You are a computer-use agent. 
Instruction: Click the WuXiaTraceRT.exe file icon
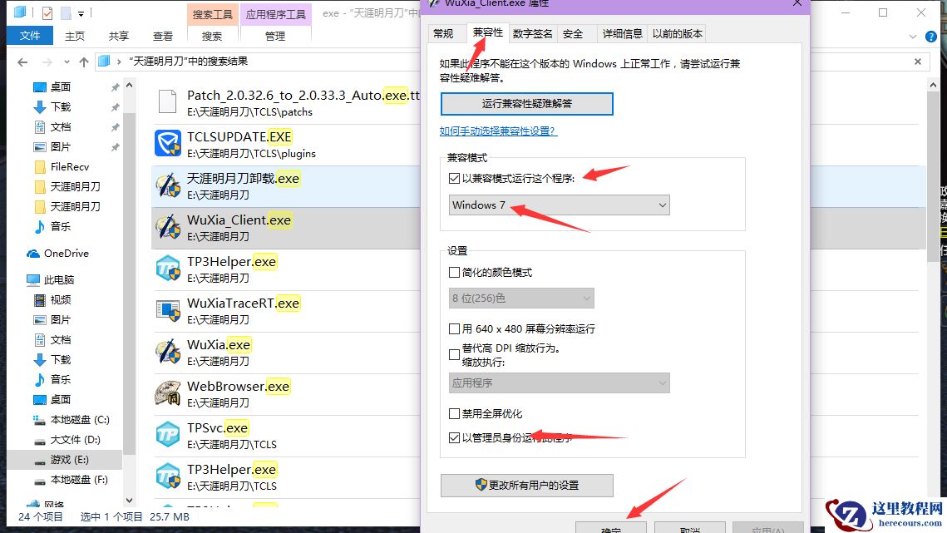[x=166, y=309]
